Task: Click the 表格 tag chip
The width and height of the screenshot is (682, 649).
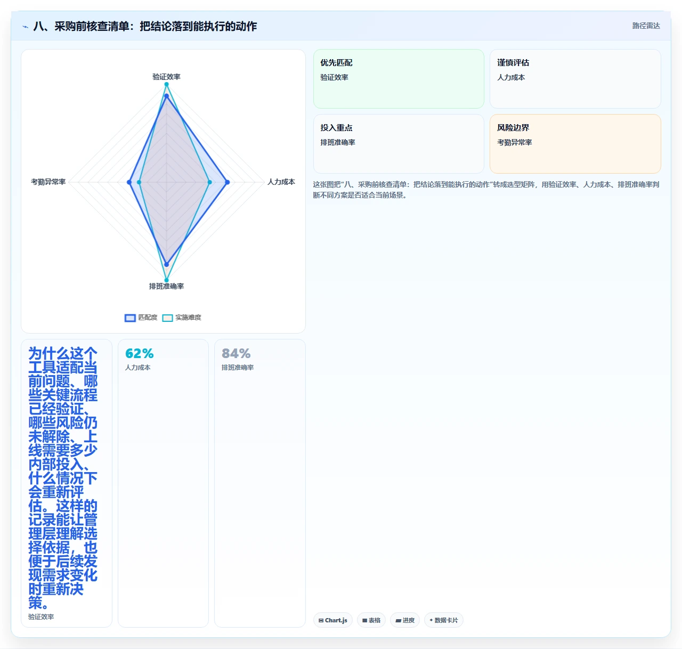Action: tap(371, 620)
